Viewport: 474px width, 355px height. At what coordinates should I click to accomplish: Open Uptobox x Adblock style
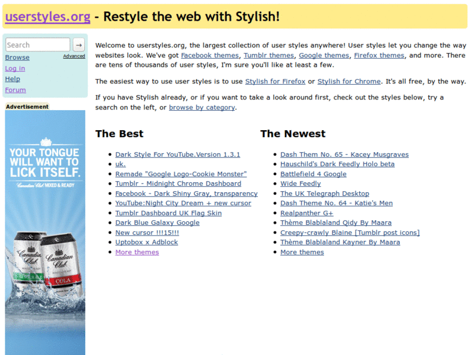point(146,243)
